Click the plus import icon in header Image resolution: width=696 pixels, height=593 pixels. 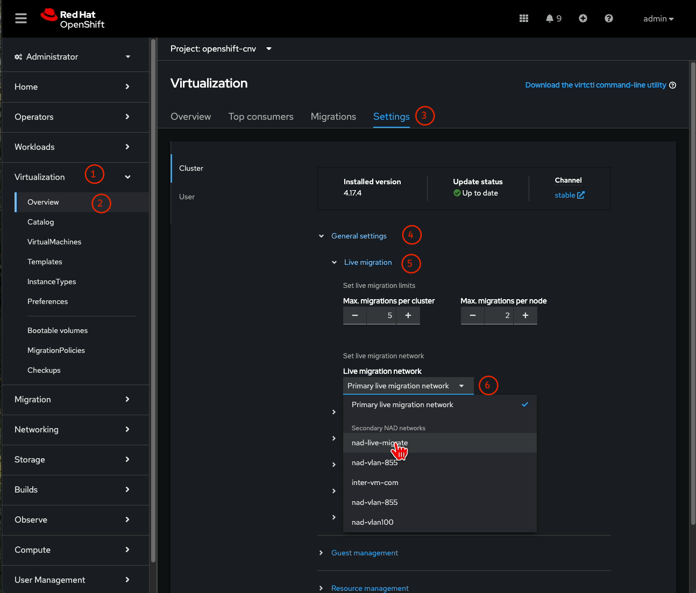583,19
